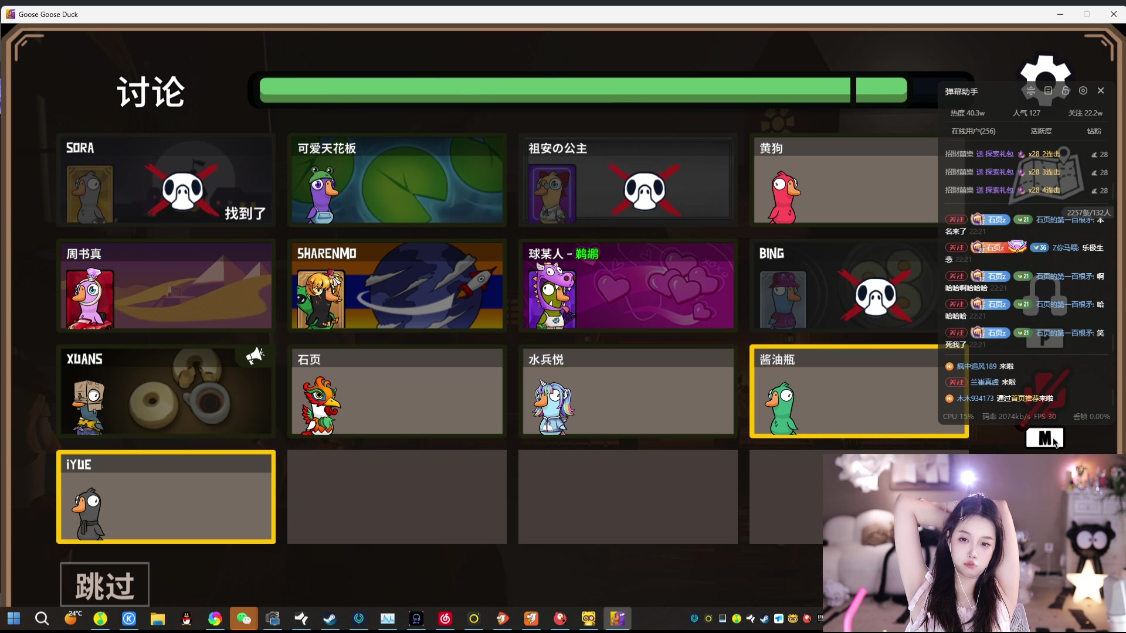
Task: Click the 人气 127 stat
Action: pos(1026,113)
